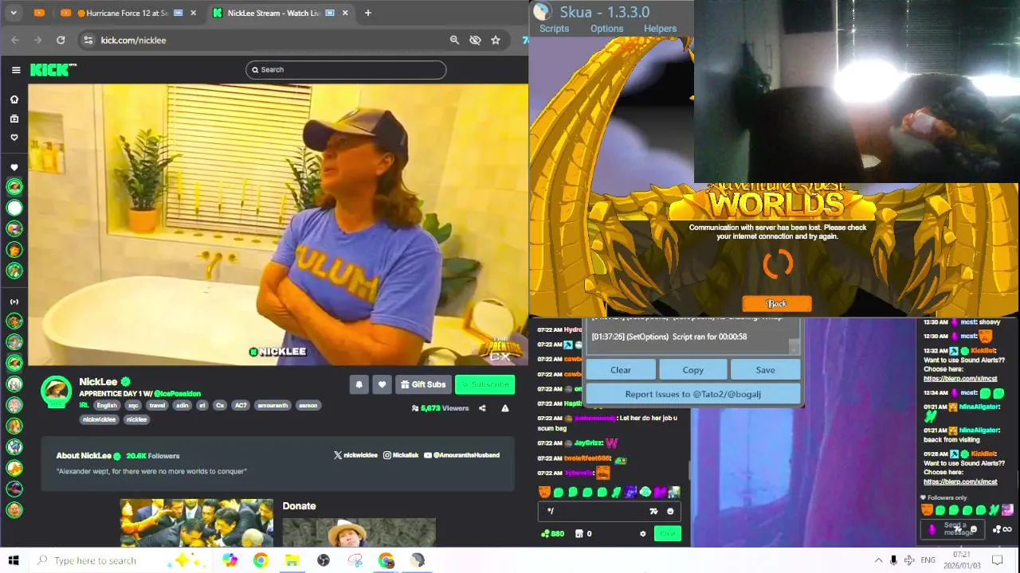The height and width of the screenshot is (573, 1020).
Task: Click Copy button in Skua log
Action: (x=693, y=370)
